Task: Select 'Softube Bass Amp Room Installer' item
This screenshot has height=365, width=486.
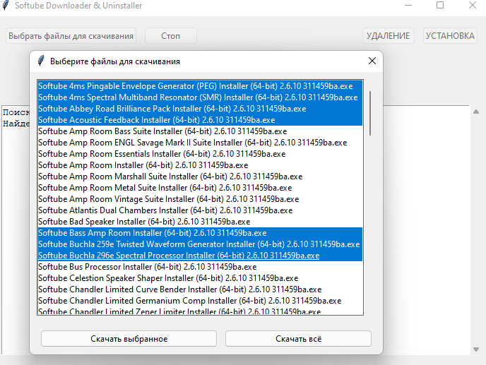Action: tap(200, 233)
